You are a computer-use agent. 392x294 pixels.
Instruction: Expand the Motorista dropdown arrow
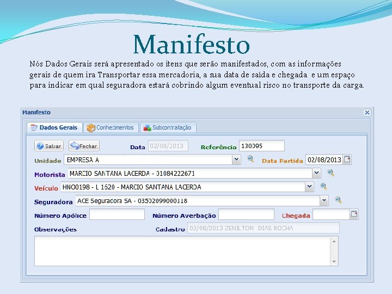[x=316, y=173]
